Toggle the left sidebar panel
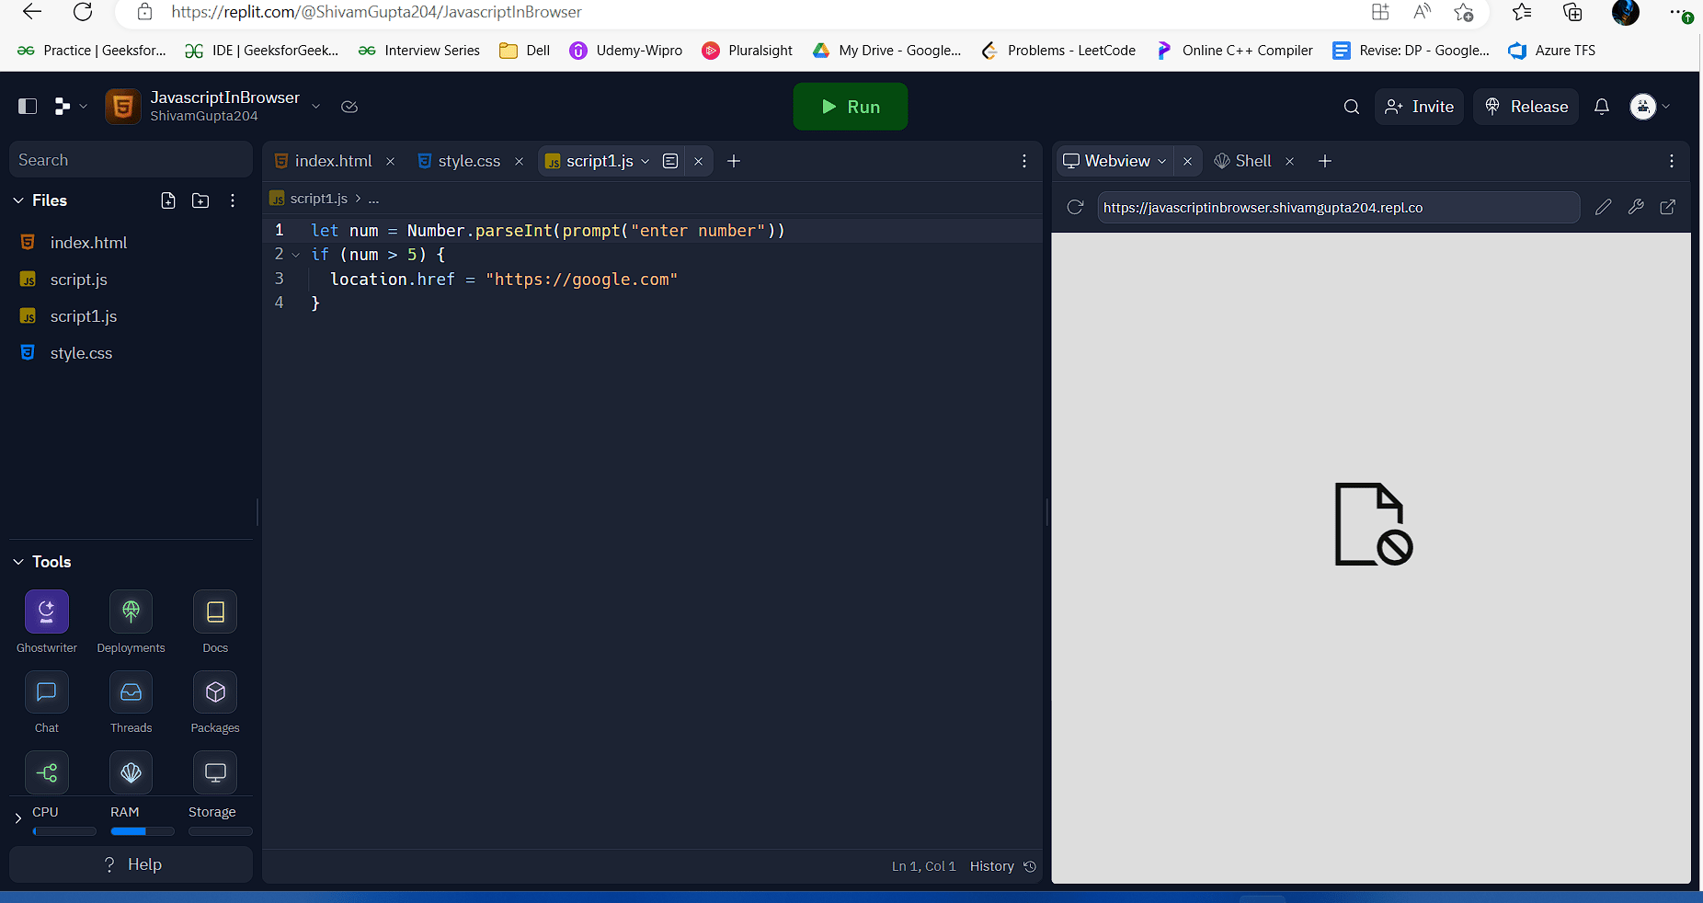This screenshot has width=1703, height=903. point(28,107)
